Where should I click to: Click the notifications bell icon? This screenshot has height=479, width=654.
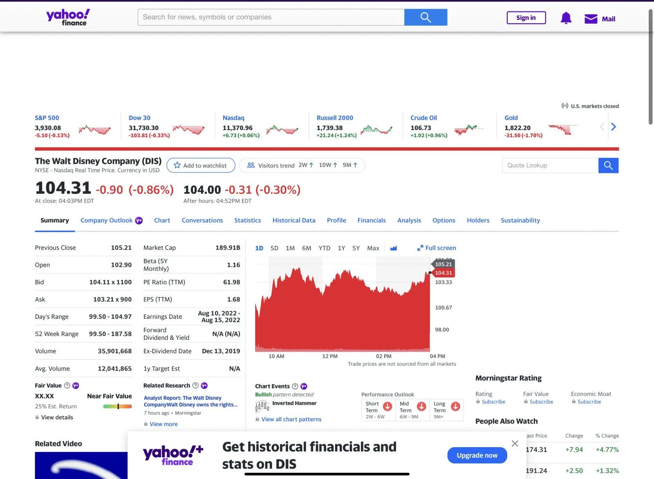point(566,18)
